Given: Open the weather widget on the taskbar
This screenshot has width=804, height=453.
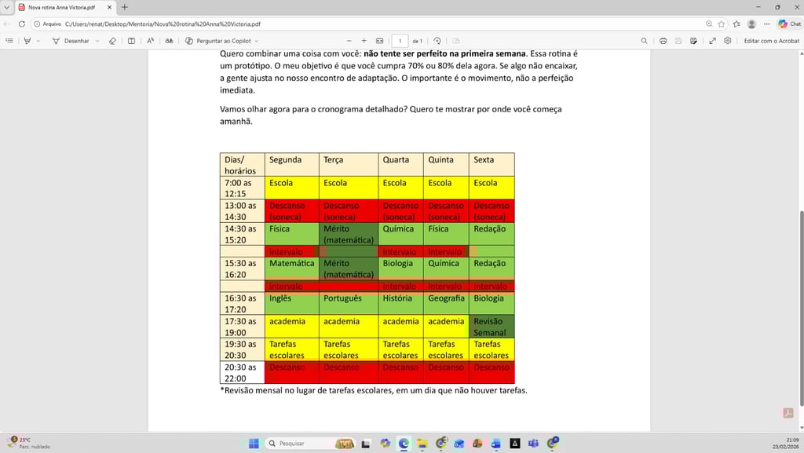Looking at the screenshot, I should pos(29,444).
